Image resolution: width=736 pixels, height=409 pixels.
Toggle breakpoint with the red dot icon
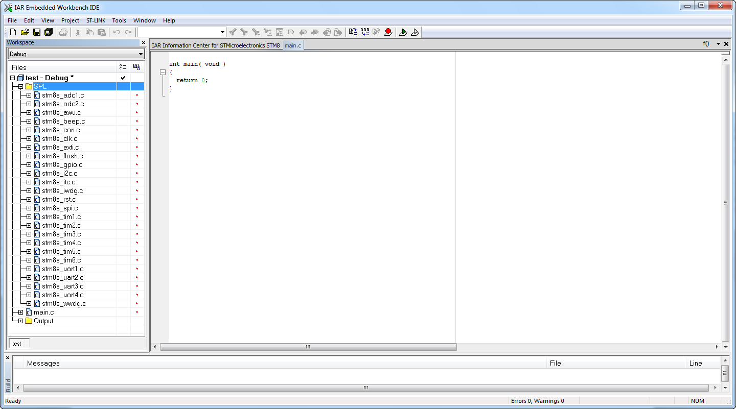pyautogui.click(x=388, y=32)
